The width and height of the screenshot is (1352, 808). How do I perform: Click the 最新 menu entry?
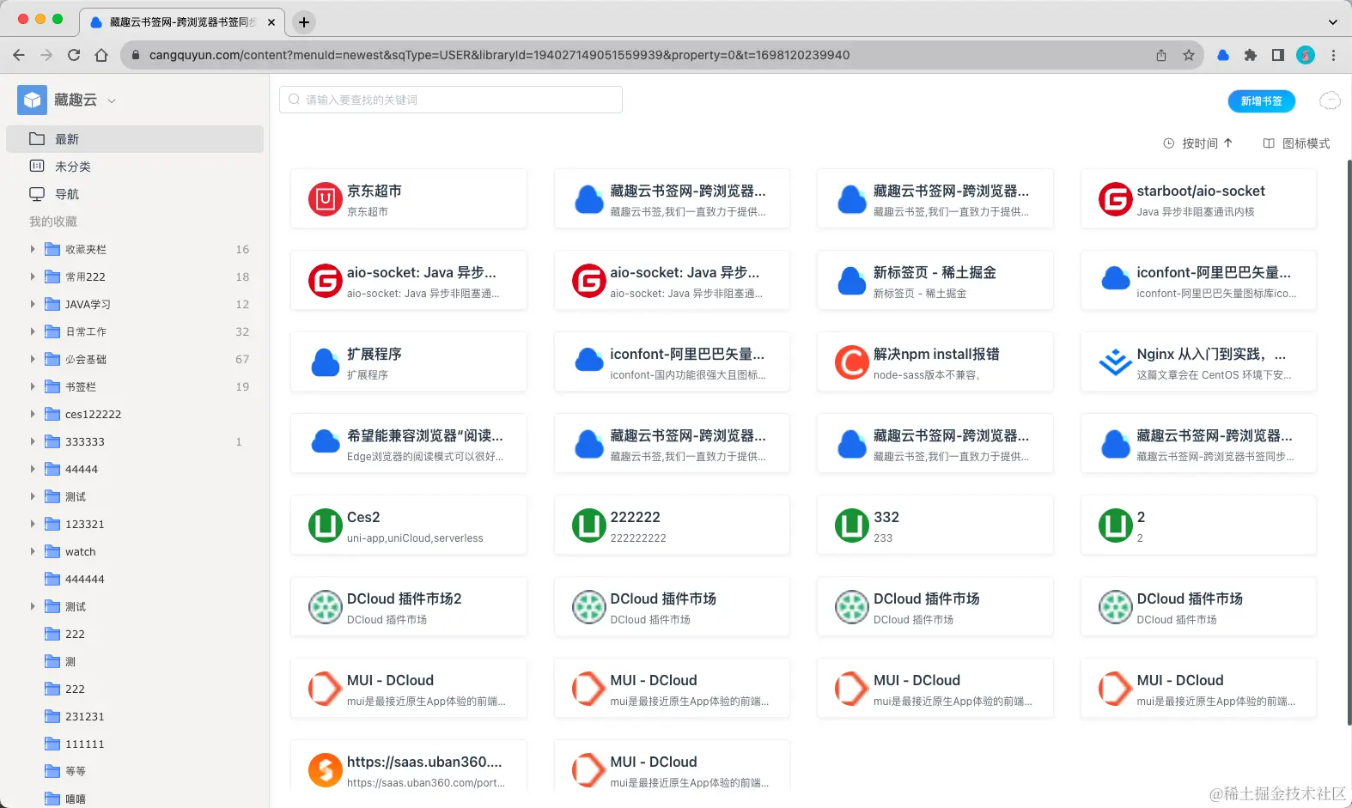click(x=135, y=139)
